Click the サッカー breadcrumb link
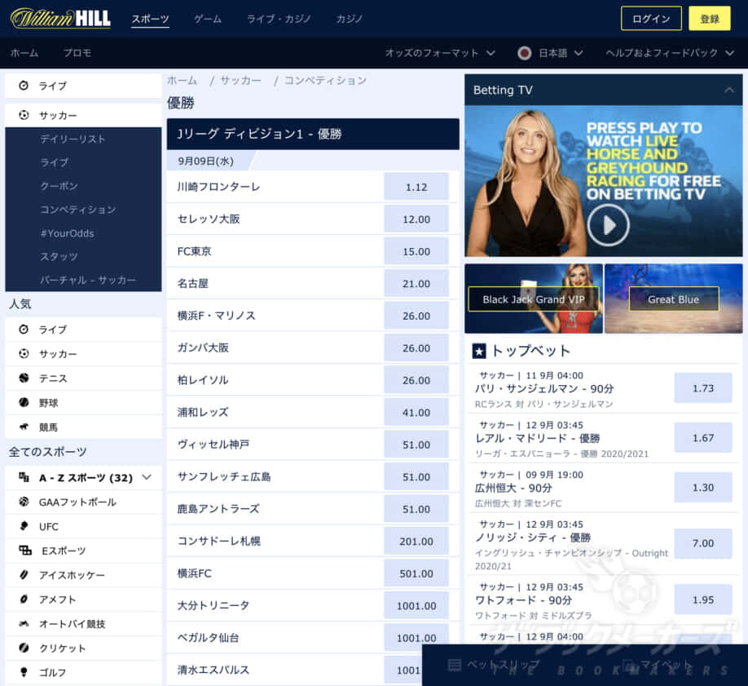 click(x=240, y=80)
